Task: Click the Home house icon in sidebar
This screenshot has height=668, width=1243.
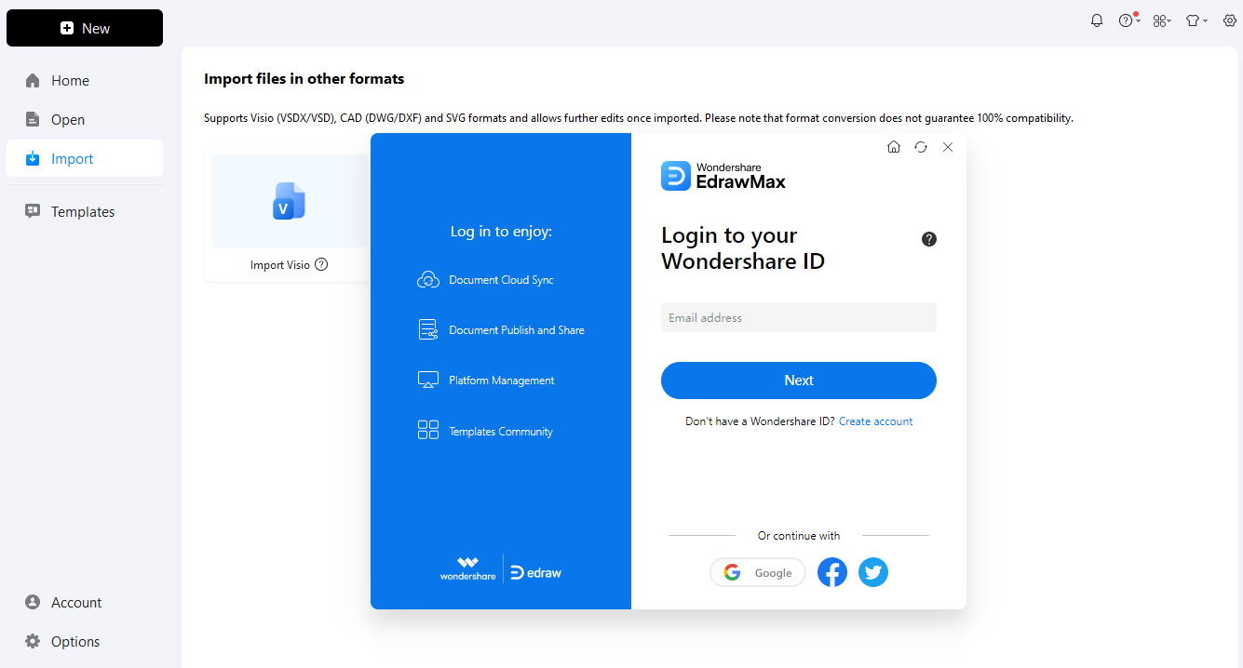Action: click(33, 81)
